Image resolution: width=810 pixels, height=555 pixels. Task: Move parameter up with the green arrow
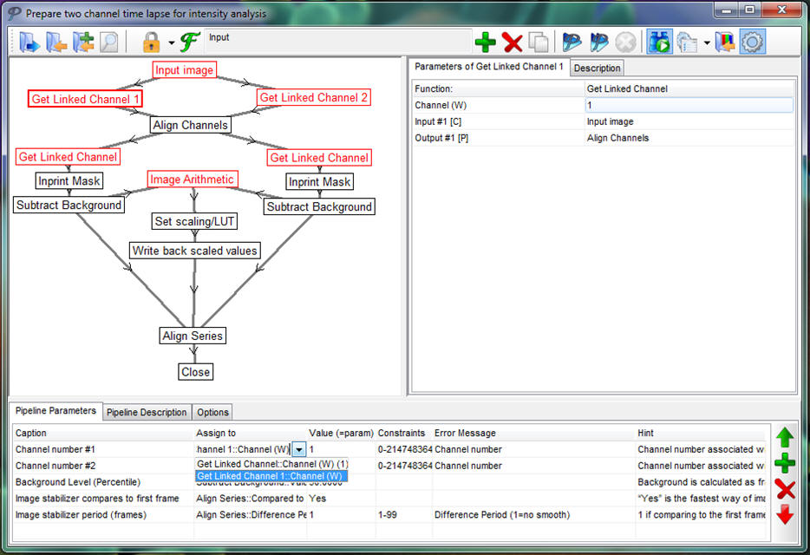785,438
